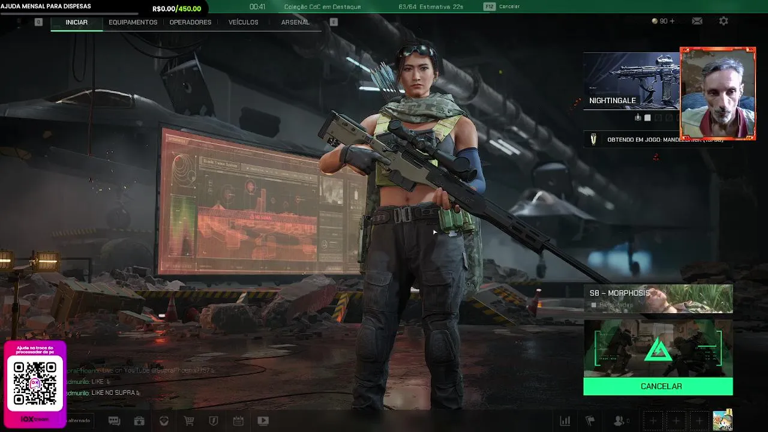Open the OBTENDO EM JOGO reward banner
The height and width of the screenshot is (432, 768).
point(658,140)
